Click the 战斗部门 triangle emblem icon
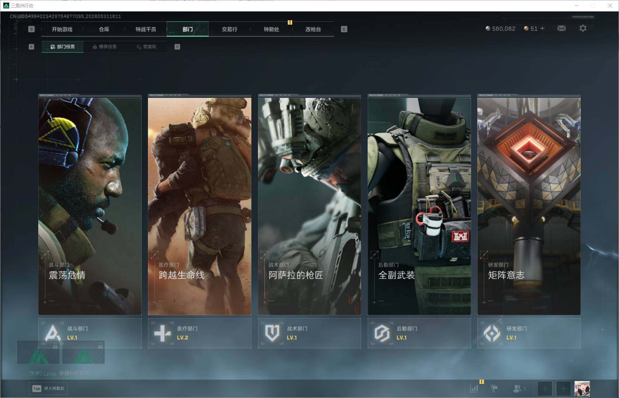619x398 pixels. coord(53,333)
